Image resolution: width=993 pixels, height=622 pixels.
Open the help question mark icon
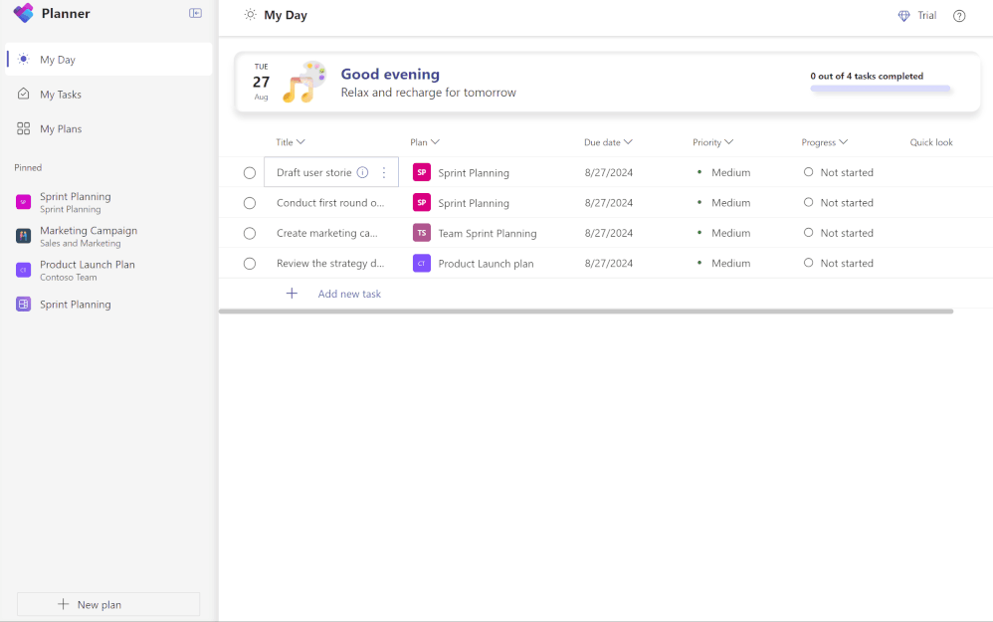959,16
